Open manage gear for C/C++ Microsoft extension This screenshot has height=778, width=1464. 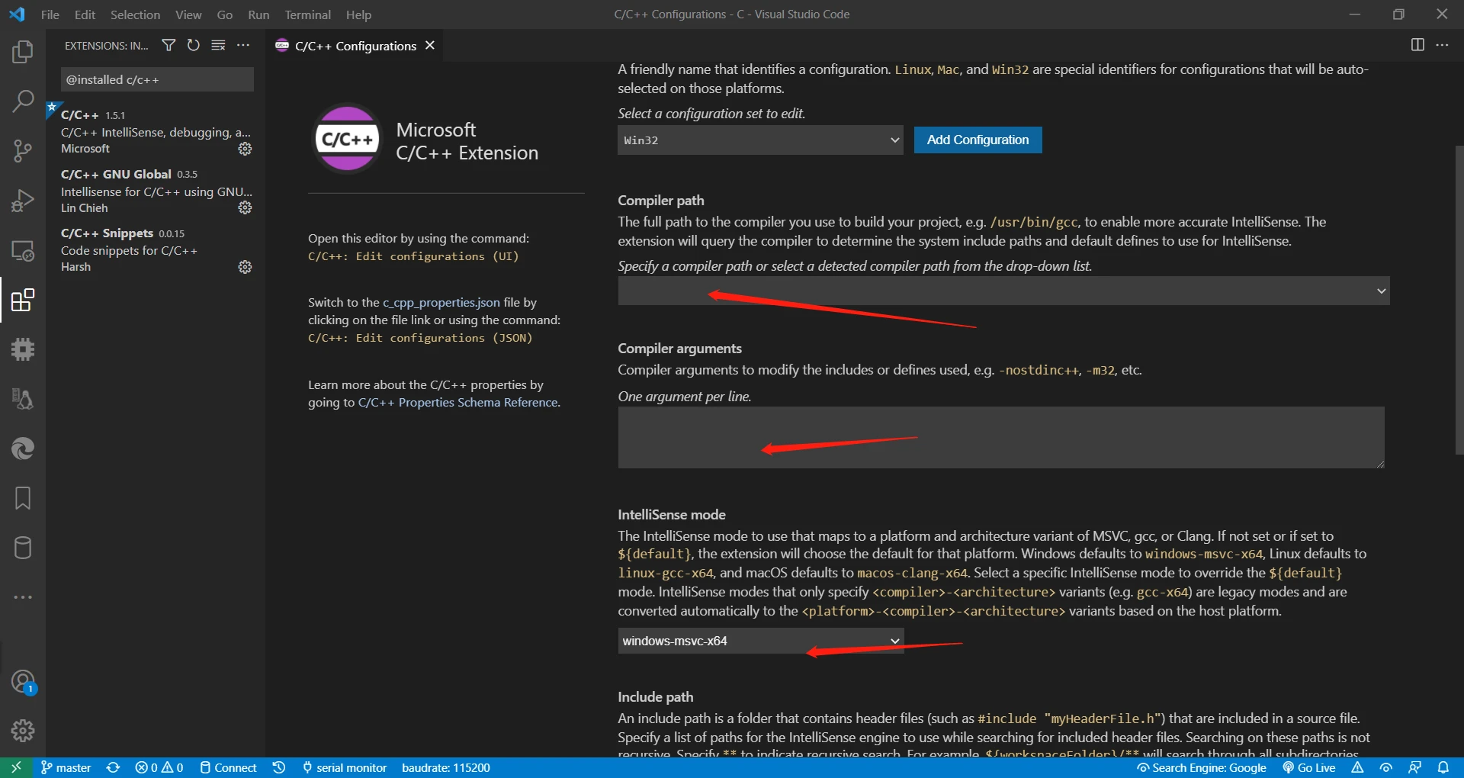click(x=245, y=149)
